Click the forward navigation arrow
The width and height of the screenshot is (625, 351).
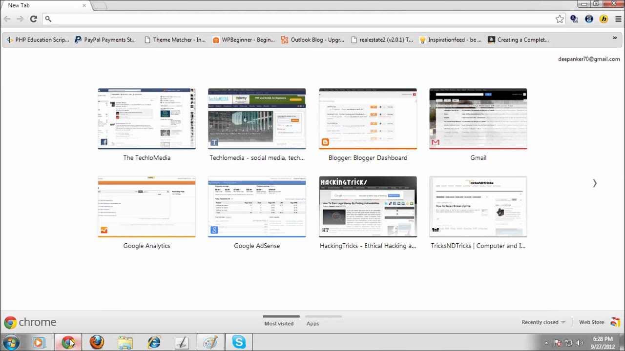tap(20, 19)
